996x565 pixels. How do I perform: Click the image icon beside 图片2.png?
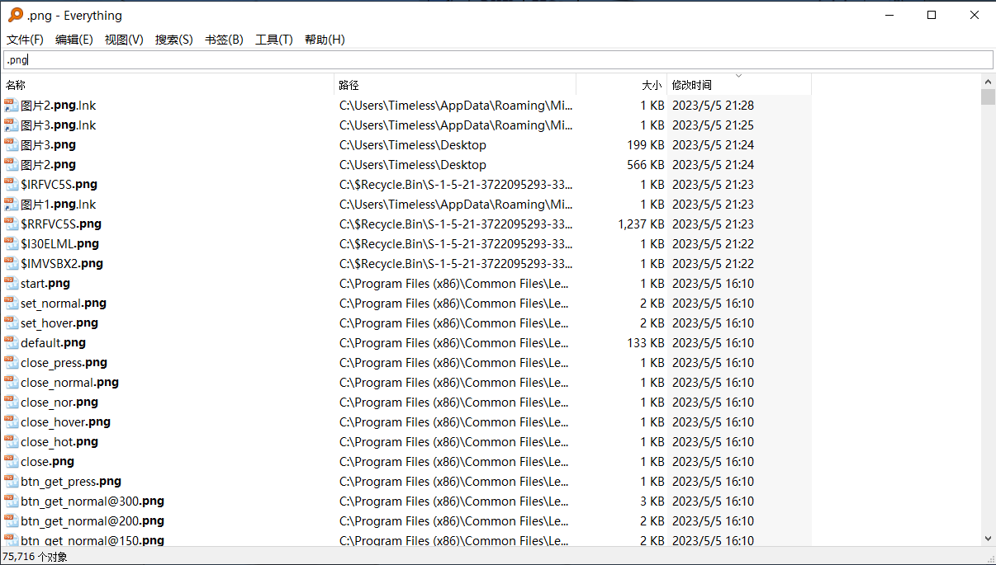11,164
